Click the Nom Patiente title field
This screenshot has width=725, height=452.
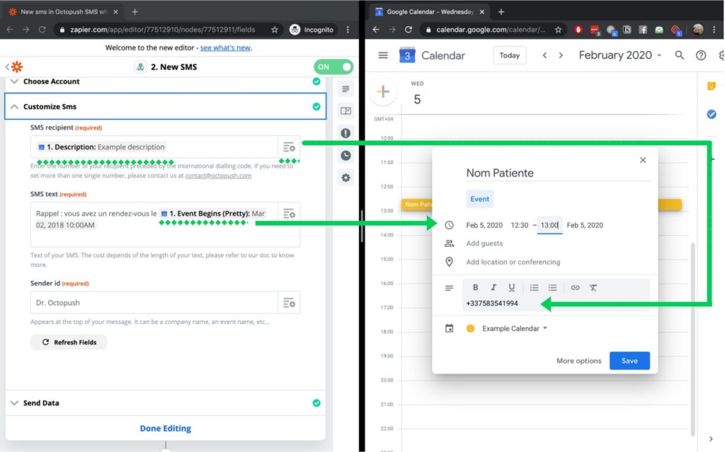click(x=558, y=173)
